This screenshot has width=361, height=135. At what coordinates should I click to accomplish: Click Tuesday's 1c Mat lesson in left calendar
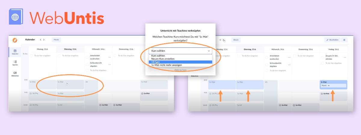pyautogui.click(x=70, y=84)
